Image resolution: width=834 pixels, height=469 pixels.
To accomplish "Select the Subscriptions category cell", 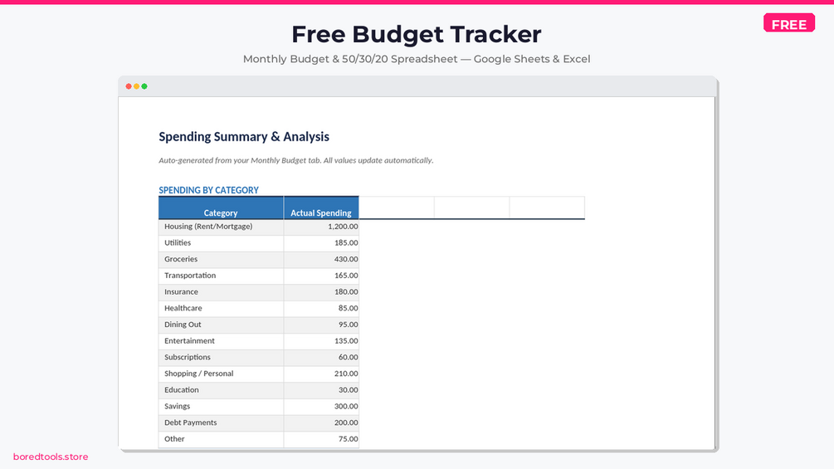I will [x=221, y=357].
